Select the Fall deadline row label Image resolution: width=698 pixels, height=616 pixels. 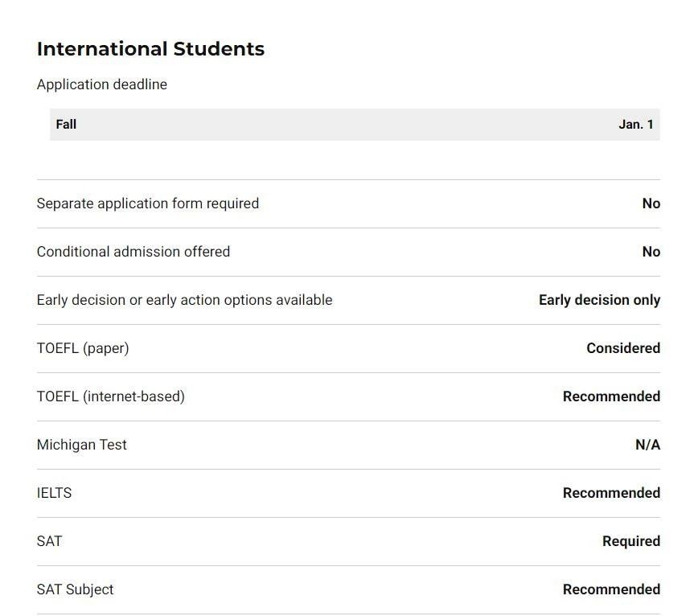(66, 125)
